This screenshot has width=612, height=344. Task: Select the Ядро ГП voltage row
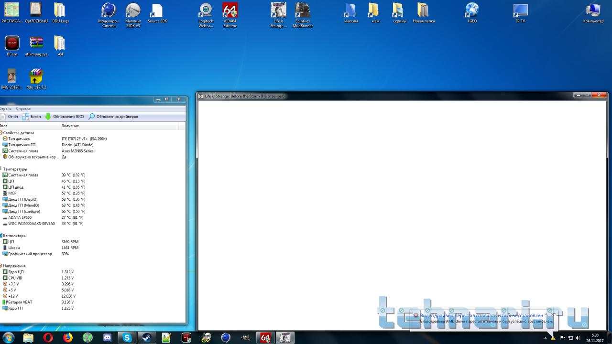93,308
